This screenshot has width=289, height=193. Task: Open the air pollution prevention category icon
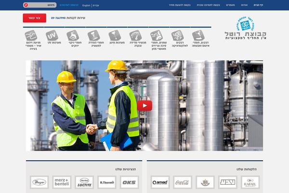coord(31,35)
